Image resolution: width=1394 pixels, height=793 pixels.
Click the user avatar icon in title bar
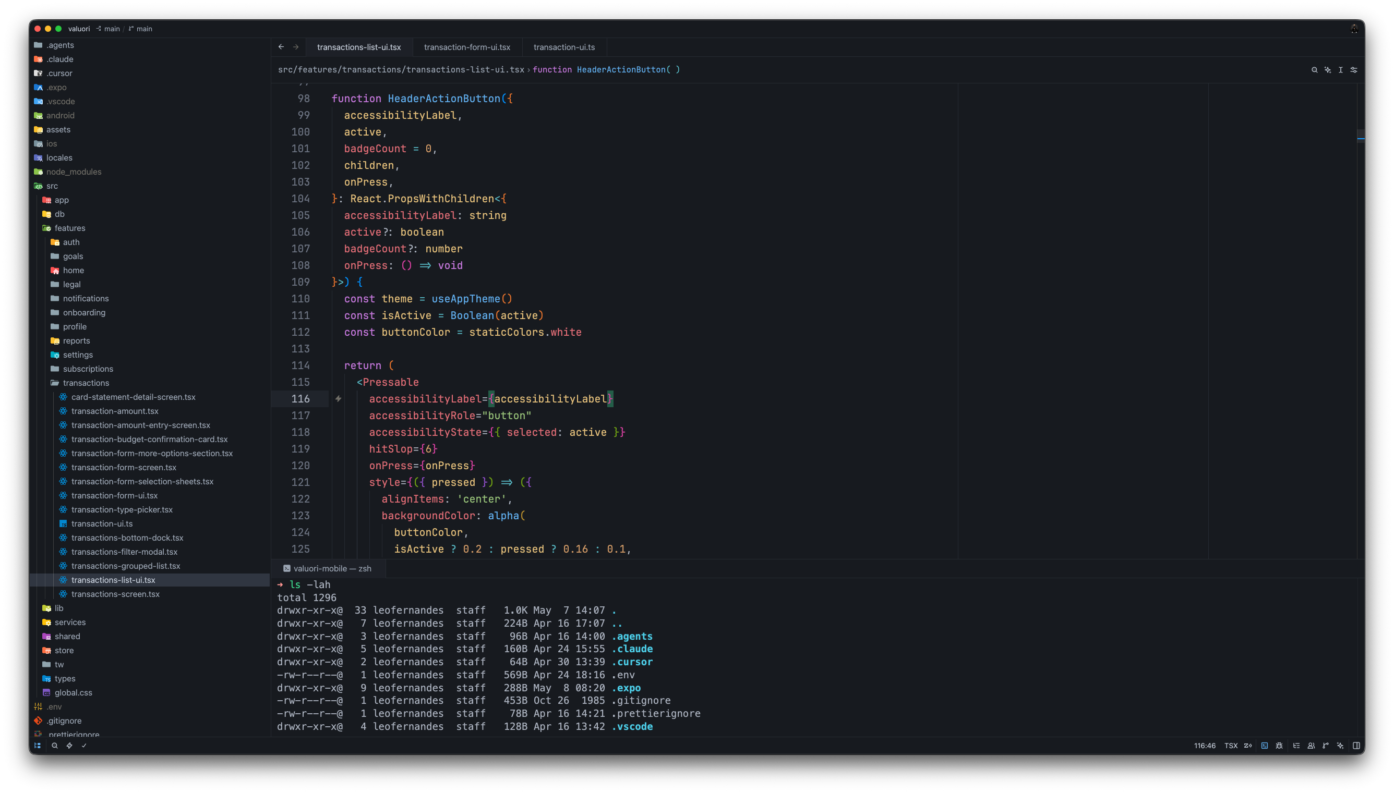pyautogui.click(x=1354, y=29)
